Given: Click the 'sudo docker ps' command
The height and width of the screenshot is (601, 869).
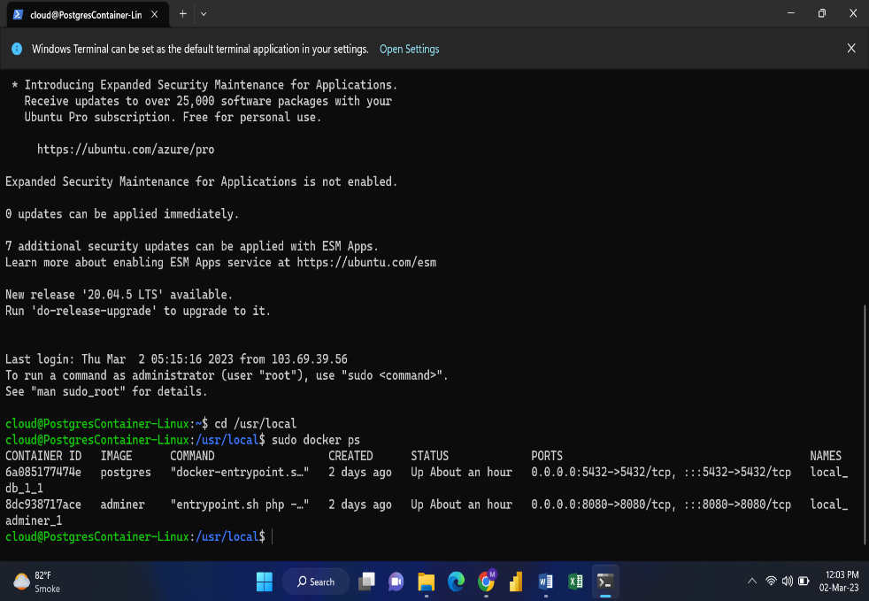Looking at the screenshot, I should pyautogui.click(x=315, y=440).
